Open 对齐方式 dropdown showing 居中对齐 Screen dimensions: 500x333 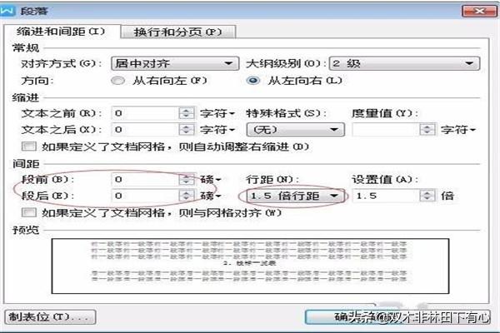pos(175,63)
